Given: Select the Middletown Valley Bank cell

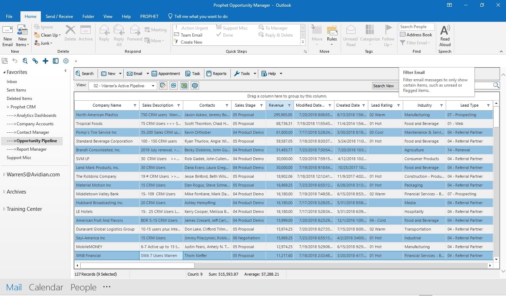Looking at the screenshot, I should pos(107,194).
